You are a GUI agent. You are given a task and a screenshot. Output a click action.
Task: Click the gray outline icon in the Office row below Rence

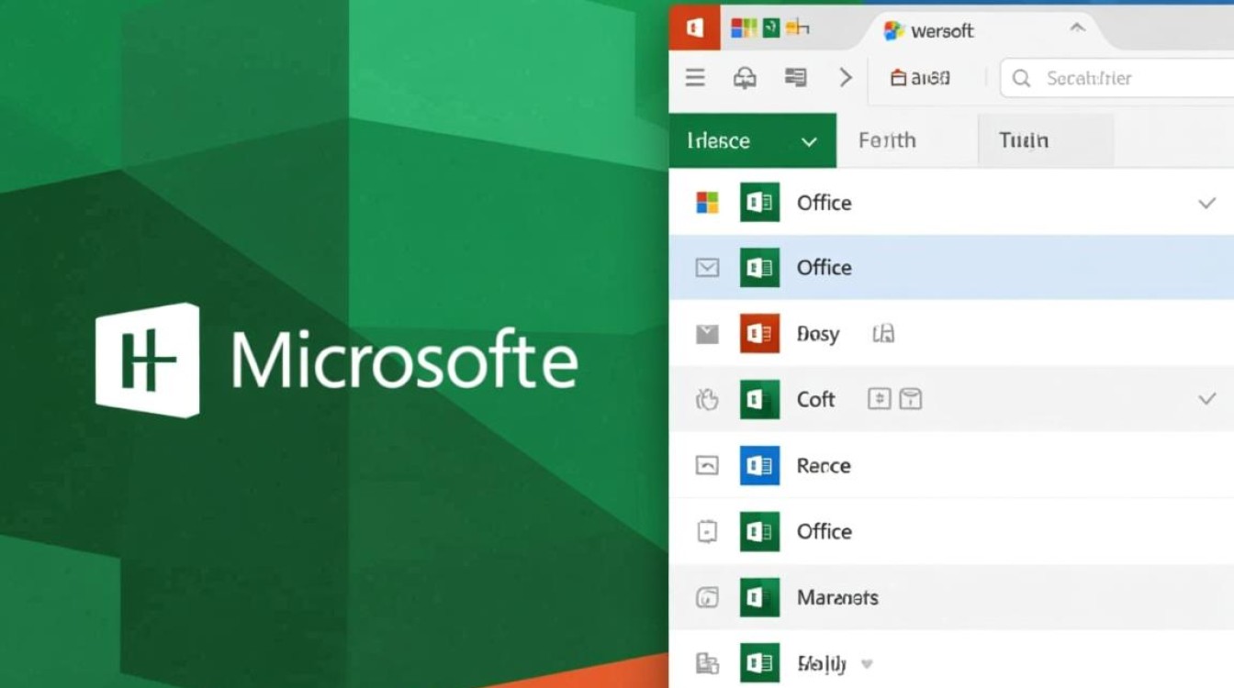tap(707, 532)
